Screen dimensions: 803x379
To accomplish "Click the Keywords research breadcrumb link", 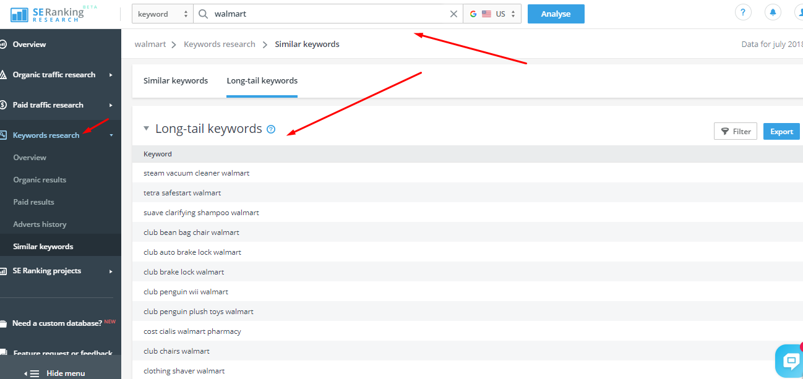I will (220, 45).
